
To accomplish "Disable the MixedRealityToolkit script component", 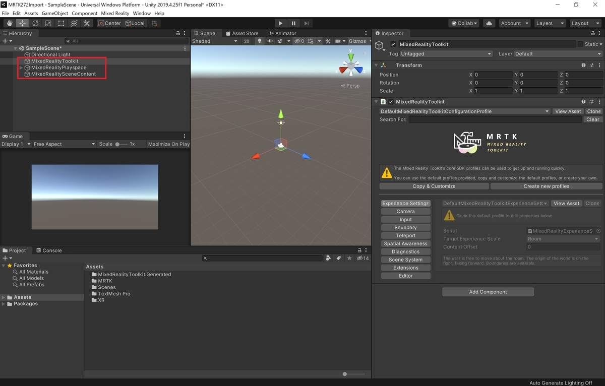I will coord(391,102).
